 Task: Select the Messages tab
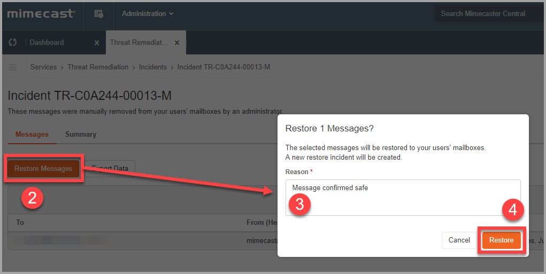[32, 135]
